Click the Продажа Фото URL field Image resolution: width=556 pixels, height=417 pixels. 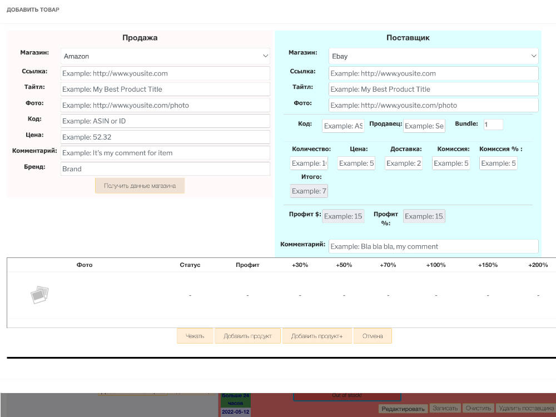pos(165,105)
